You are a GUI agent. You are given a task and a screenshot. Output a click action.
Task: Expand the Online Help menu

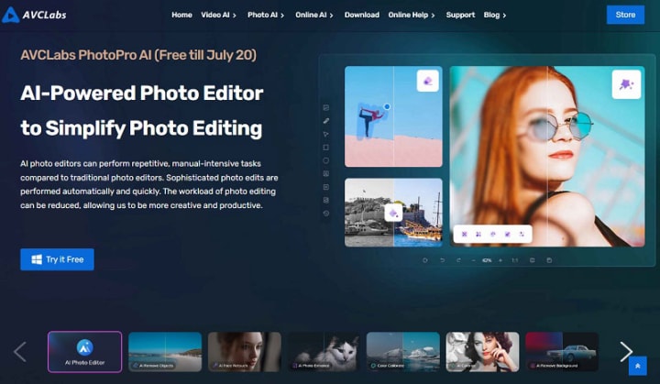412,15
